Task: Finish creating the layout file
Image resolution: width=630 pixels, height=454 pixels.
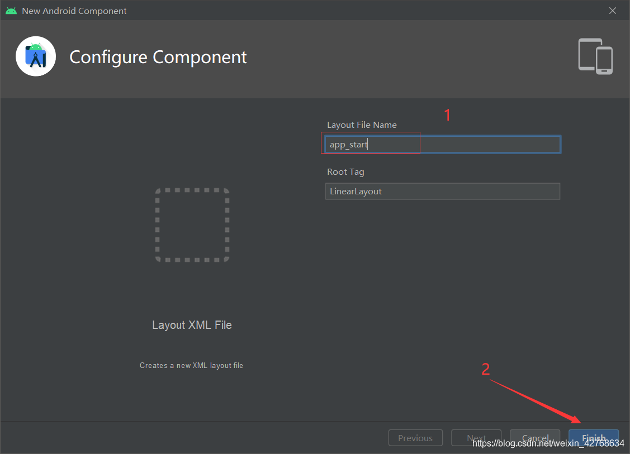Action: [594, 438]
